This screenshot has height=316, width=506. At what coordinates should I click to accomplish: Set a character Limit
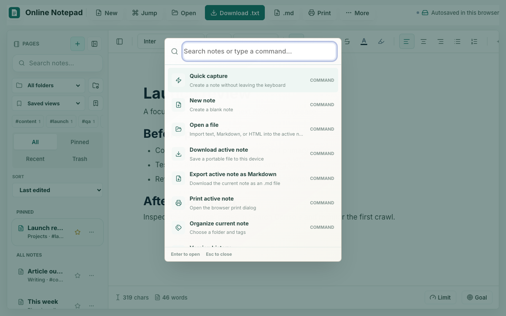(440, 297)
